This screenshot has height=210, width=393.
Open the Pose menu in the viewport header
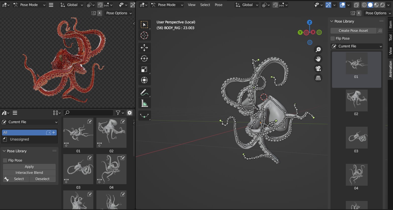pyautogui.click(x=219, y=5)
